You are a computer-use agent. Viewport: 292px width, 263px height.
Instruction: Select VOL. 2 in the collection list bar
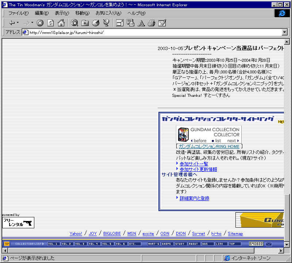(x=68, y=244)
